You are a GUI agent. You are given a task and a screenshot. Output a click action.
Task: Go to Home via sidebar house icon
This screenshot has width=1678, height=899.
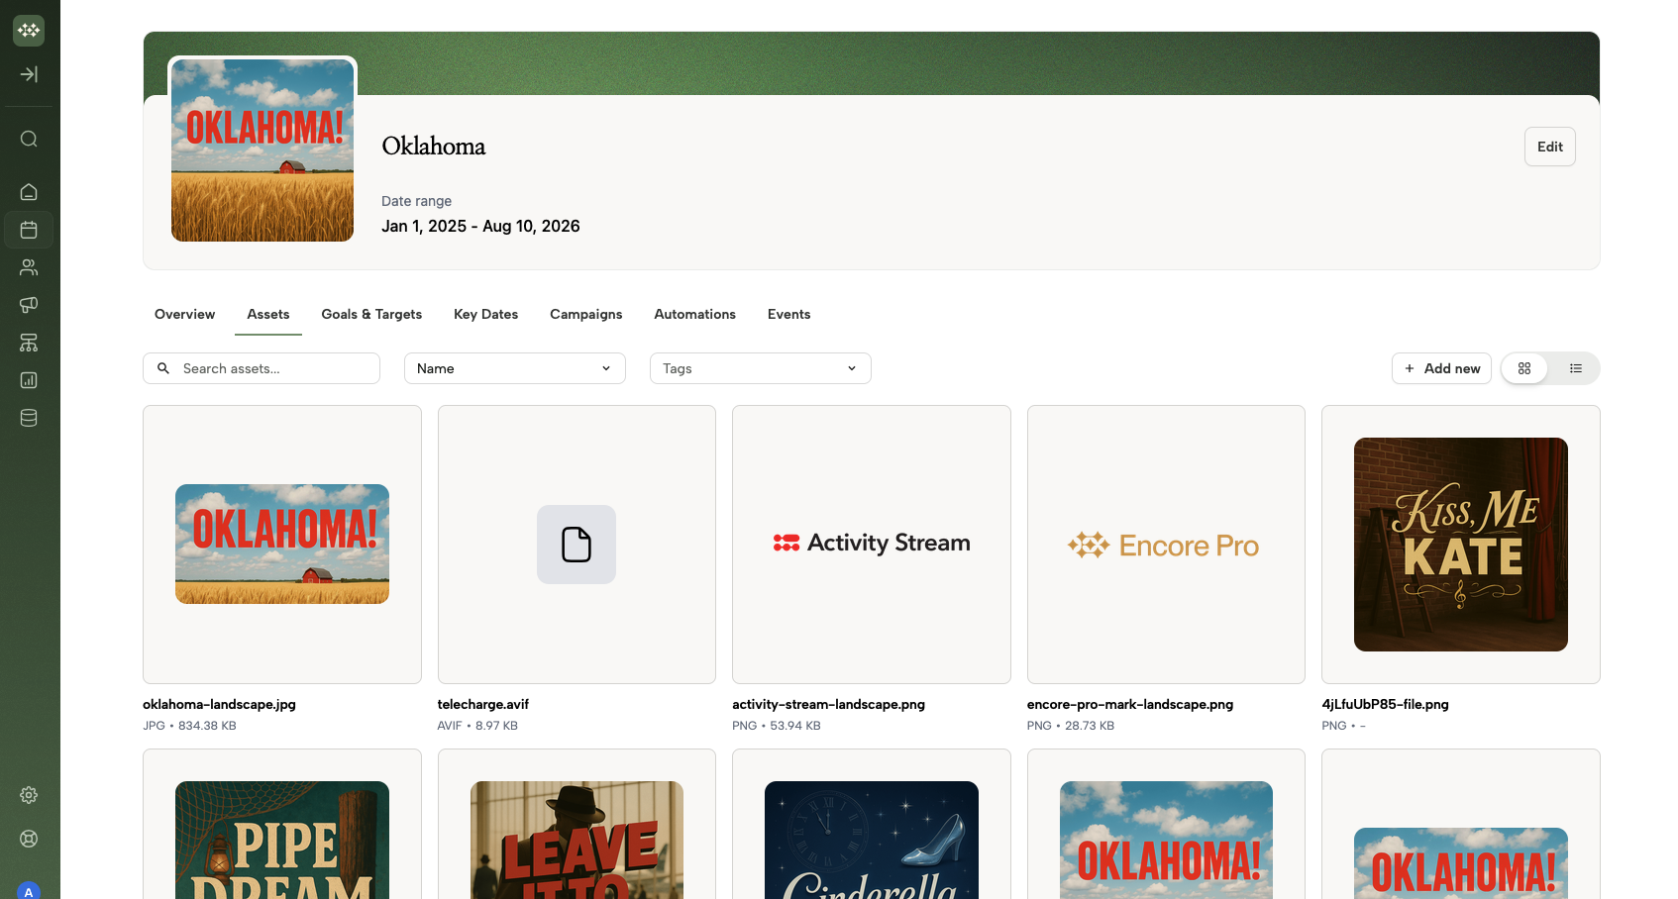point(29,192)
